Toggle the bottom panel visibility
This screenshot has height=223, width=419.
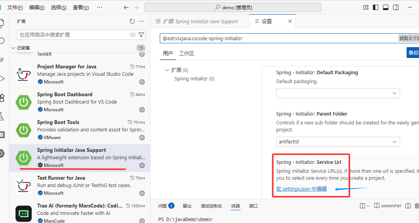click(386, 7)
